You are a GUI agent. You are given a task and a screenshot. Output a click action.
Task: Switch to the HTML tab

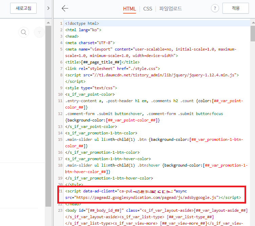130,8
